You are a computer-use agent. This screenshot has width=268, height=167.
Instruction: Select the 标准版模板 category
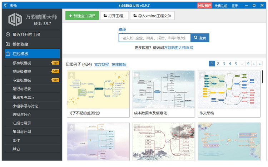(22, 63)
